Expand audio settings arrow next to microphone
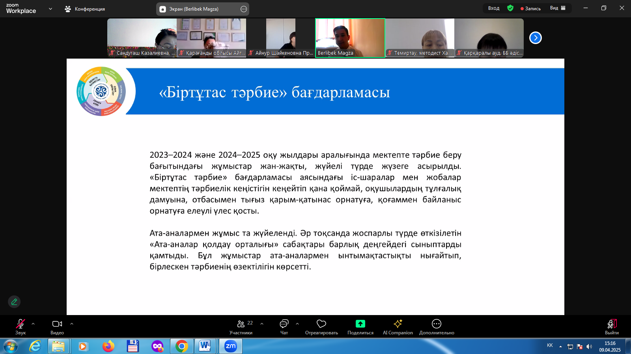The image size is (631, 354). coord(33,324)
